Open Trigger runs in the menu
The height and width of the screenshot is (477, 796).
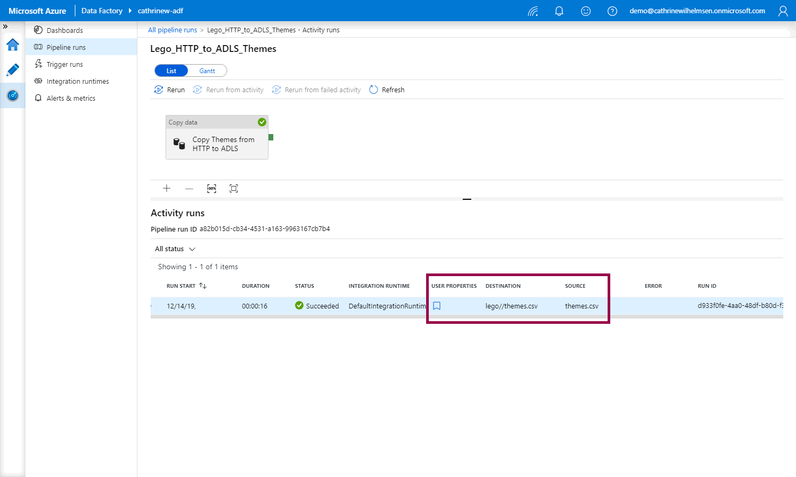[x=65, y=65]
